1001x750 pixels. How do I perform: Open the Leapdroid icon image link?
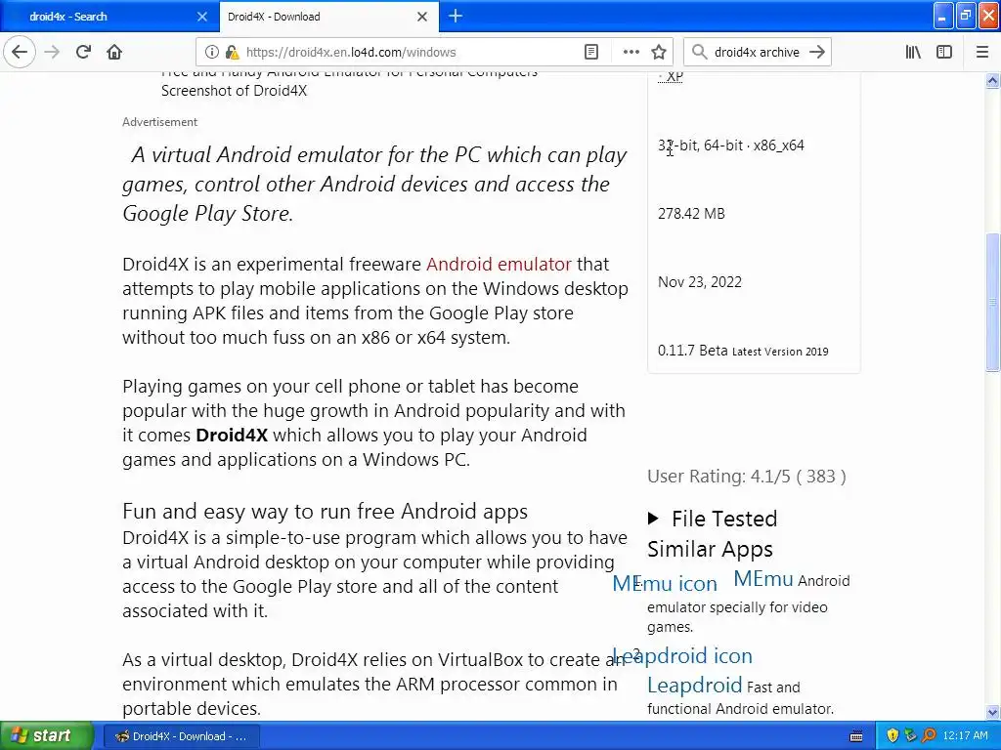681,655
